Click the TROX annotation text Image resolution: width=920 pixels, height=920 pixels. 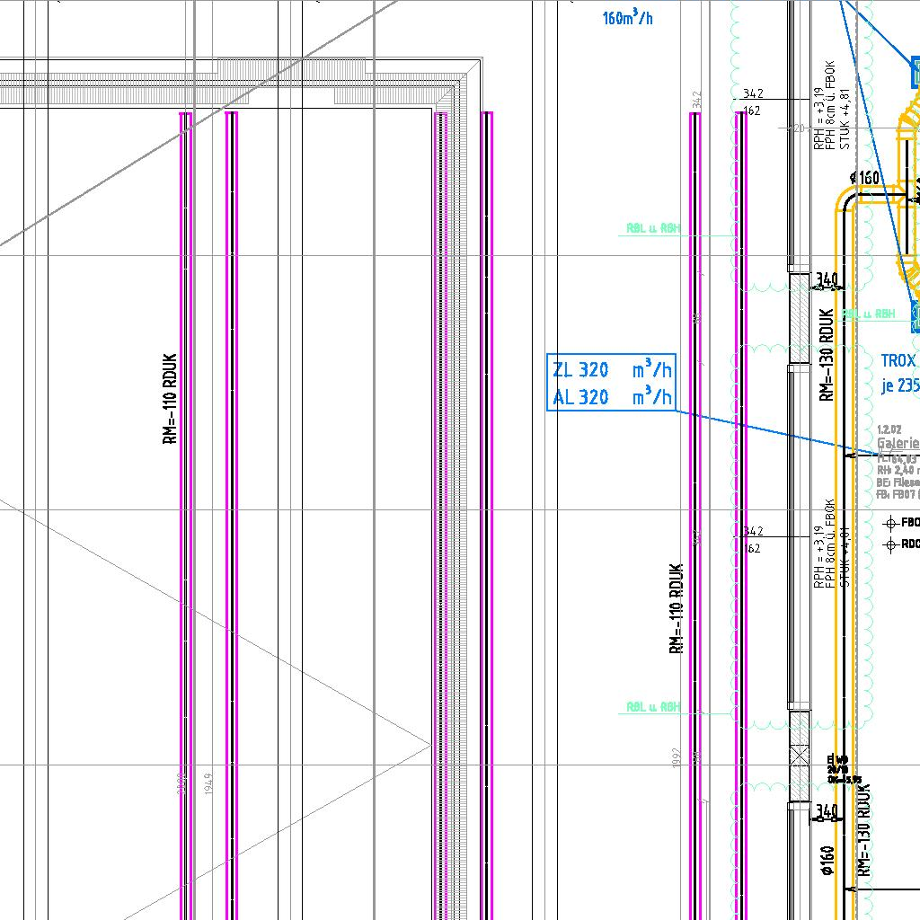tap(898, 361)
